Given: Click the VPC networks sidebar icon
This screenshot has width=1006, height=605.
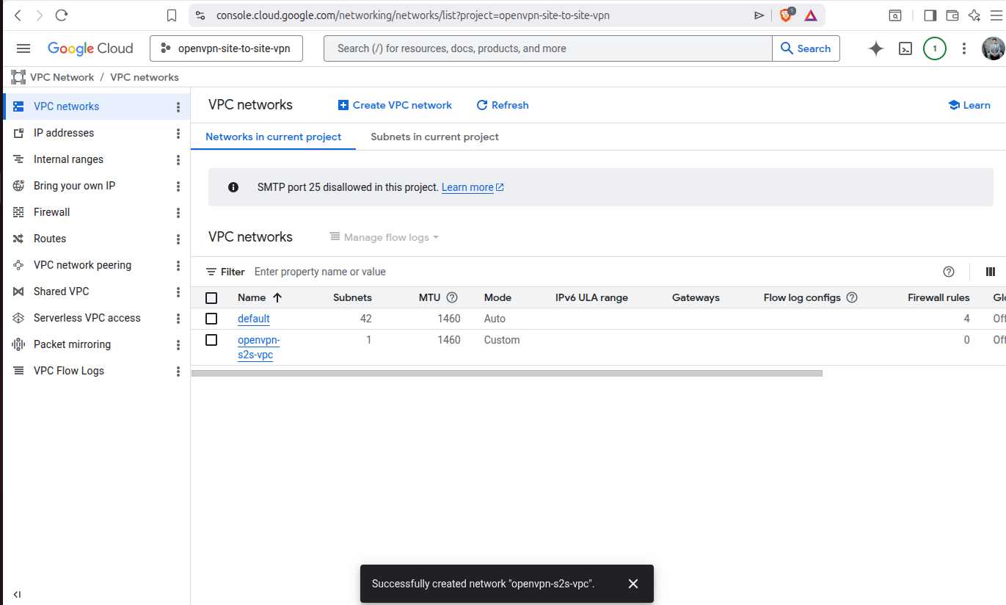Looking at the screenshot, I should [19, 106].
